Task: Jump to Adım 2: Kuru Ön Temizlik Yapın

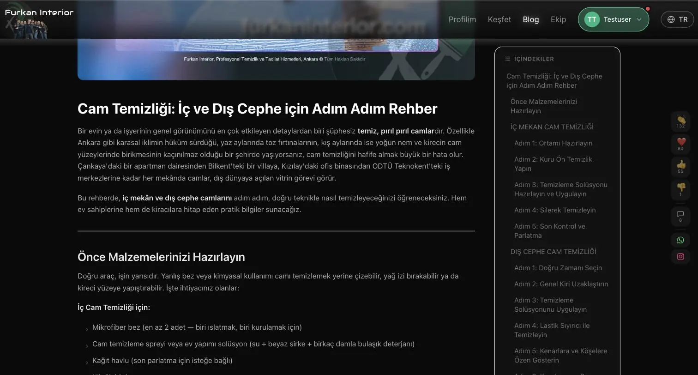Action: pos(553,164)
